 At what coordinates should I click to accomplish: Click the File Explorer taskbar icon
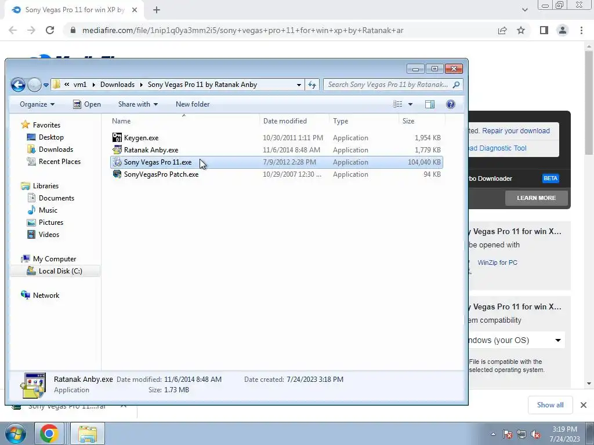(x=88, y=433)
